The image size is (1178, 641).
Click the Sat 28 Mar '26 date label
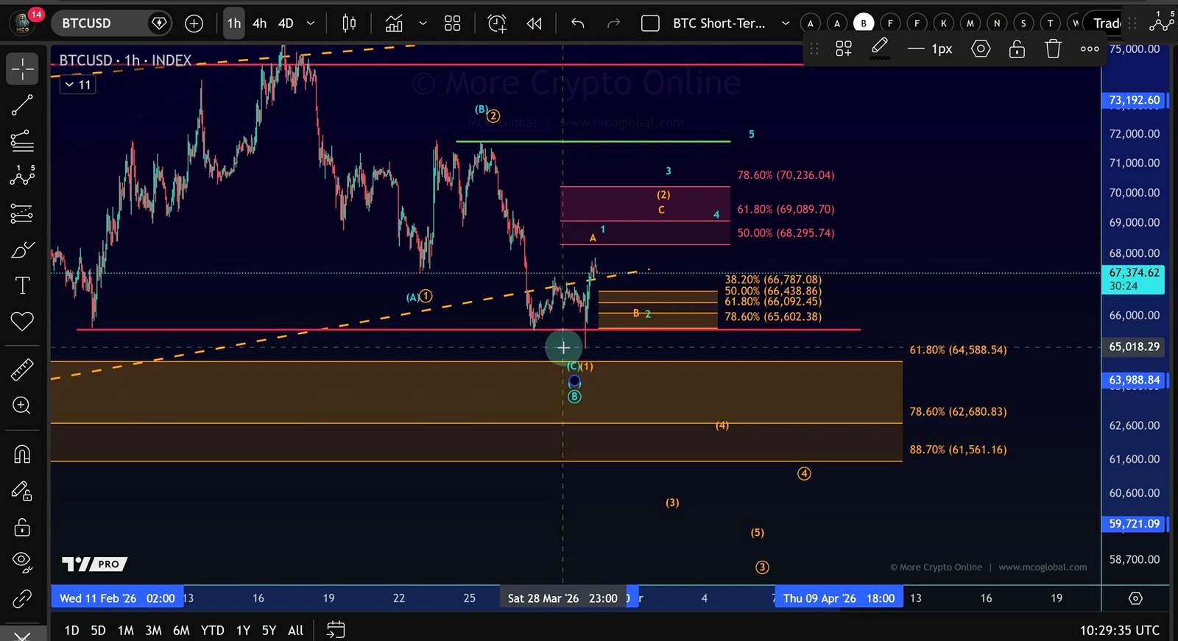coord(563,598)
